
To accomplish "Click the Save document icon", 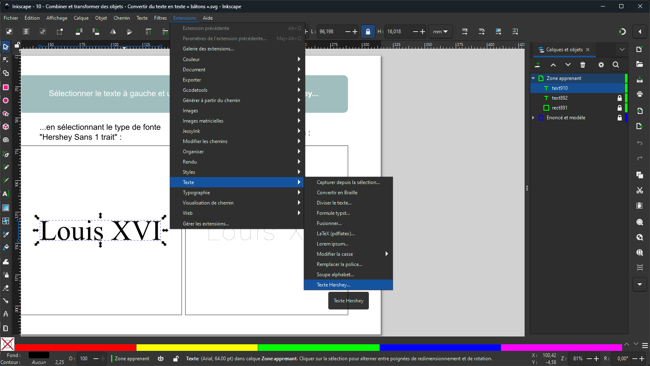I will (639, 79).
